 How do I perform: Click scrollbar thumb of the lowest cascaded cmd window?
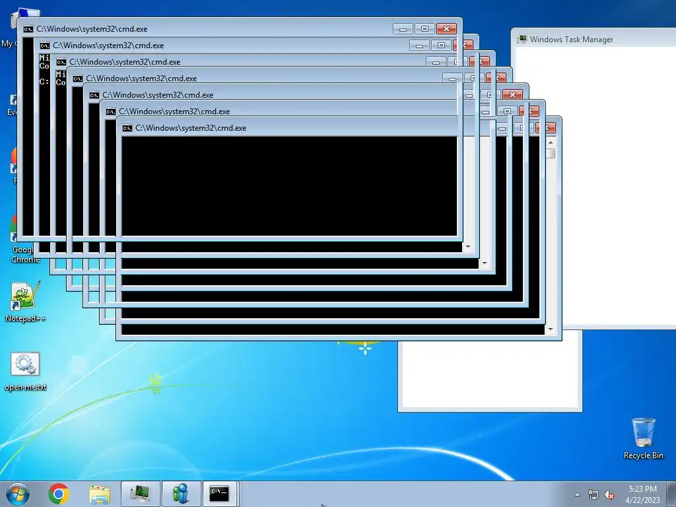(x=551, y=153)
